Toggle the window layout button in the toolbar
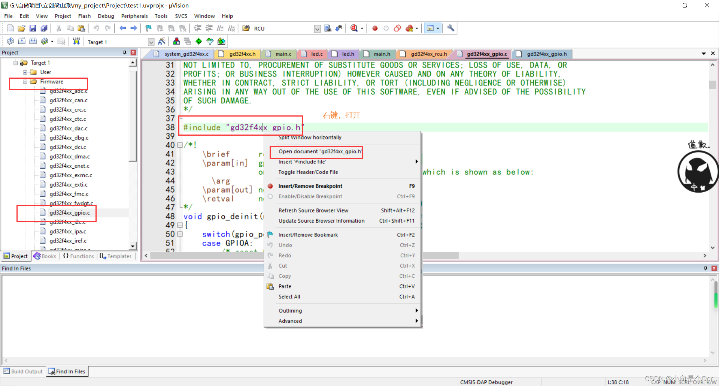The width and height of the screenshot is (719, 386). click(430, 28)
